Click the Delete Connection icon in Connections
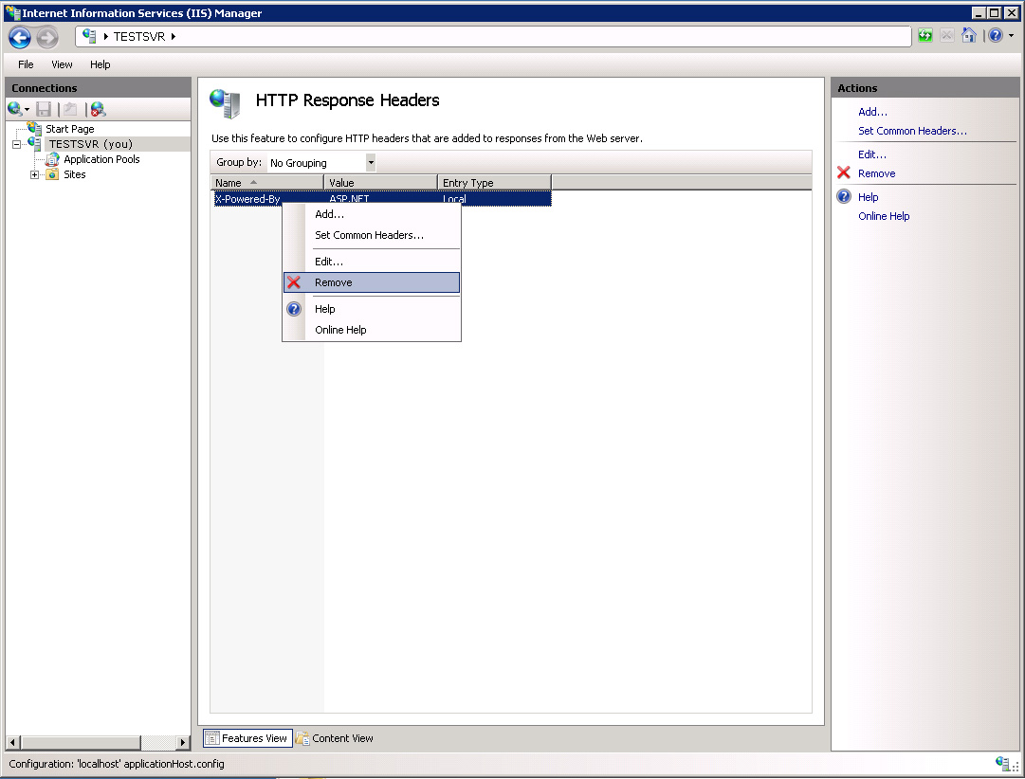Viewport: 1025px width, 779px height. click(x=98, y=109)
